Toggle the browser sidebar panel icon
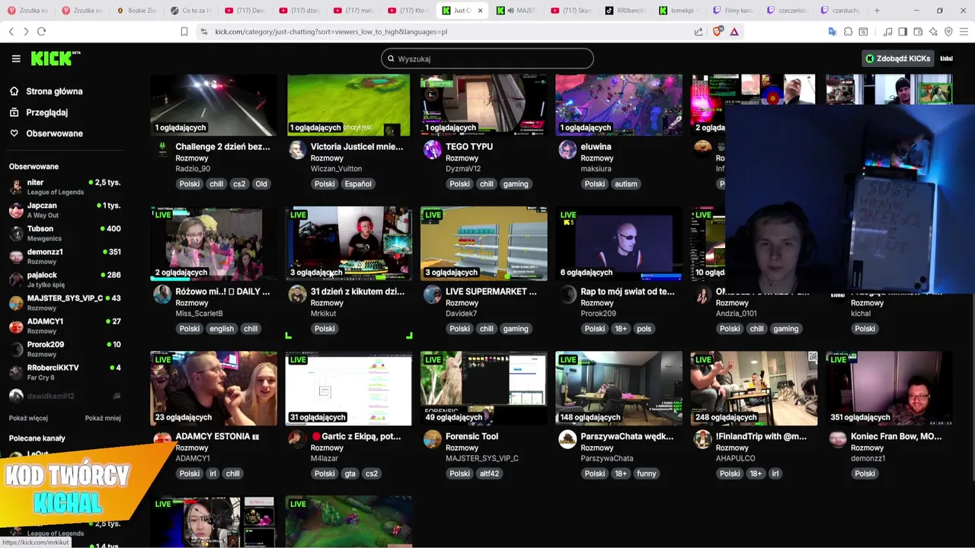This screenshot has width=975, height=548. click(903, 31)
